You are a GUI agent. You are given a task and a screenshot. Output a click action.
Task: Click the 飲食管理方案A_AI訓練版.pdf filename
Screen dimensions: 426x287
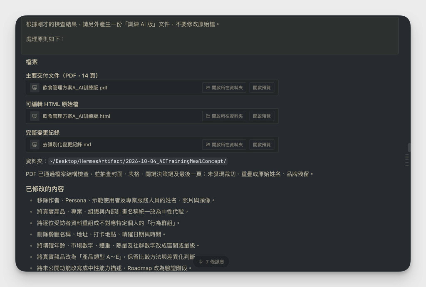click(x=75, y=87)
